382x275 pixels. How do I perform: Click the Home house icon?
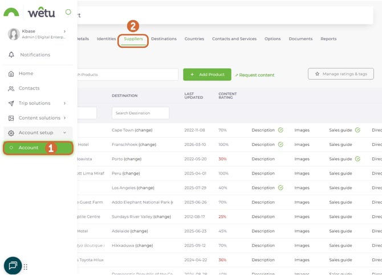pos(11,74)
